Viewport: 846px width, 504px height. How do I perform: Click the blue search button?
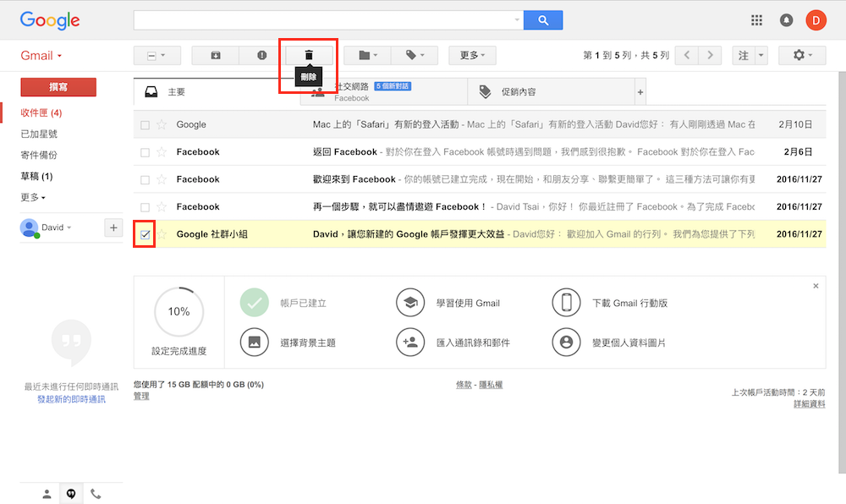click(543, 20)
